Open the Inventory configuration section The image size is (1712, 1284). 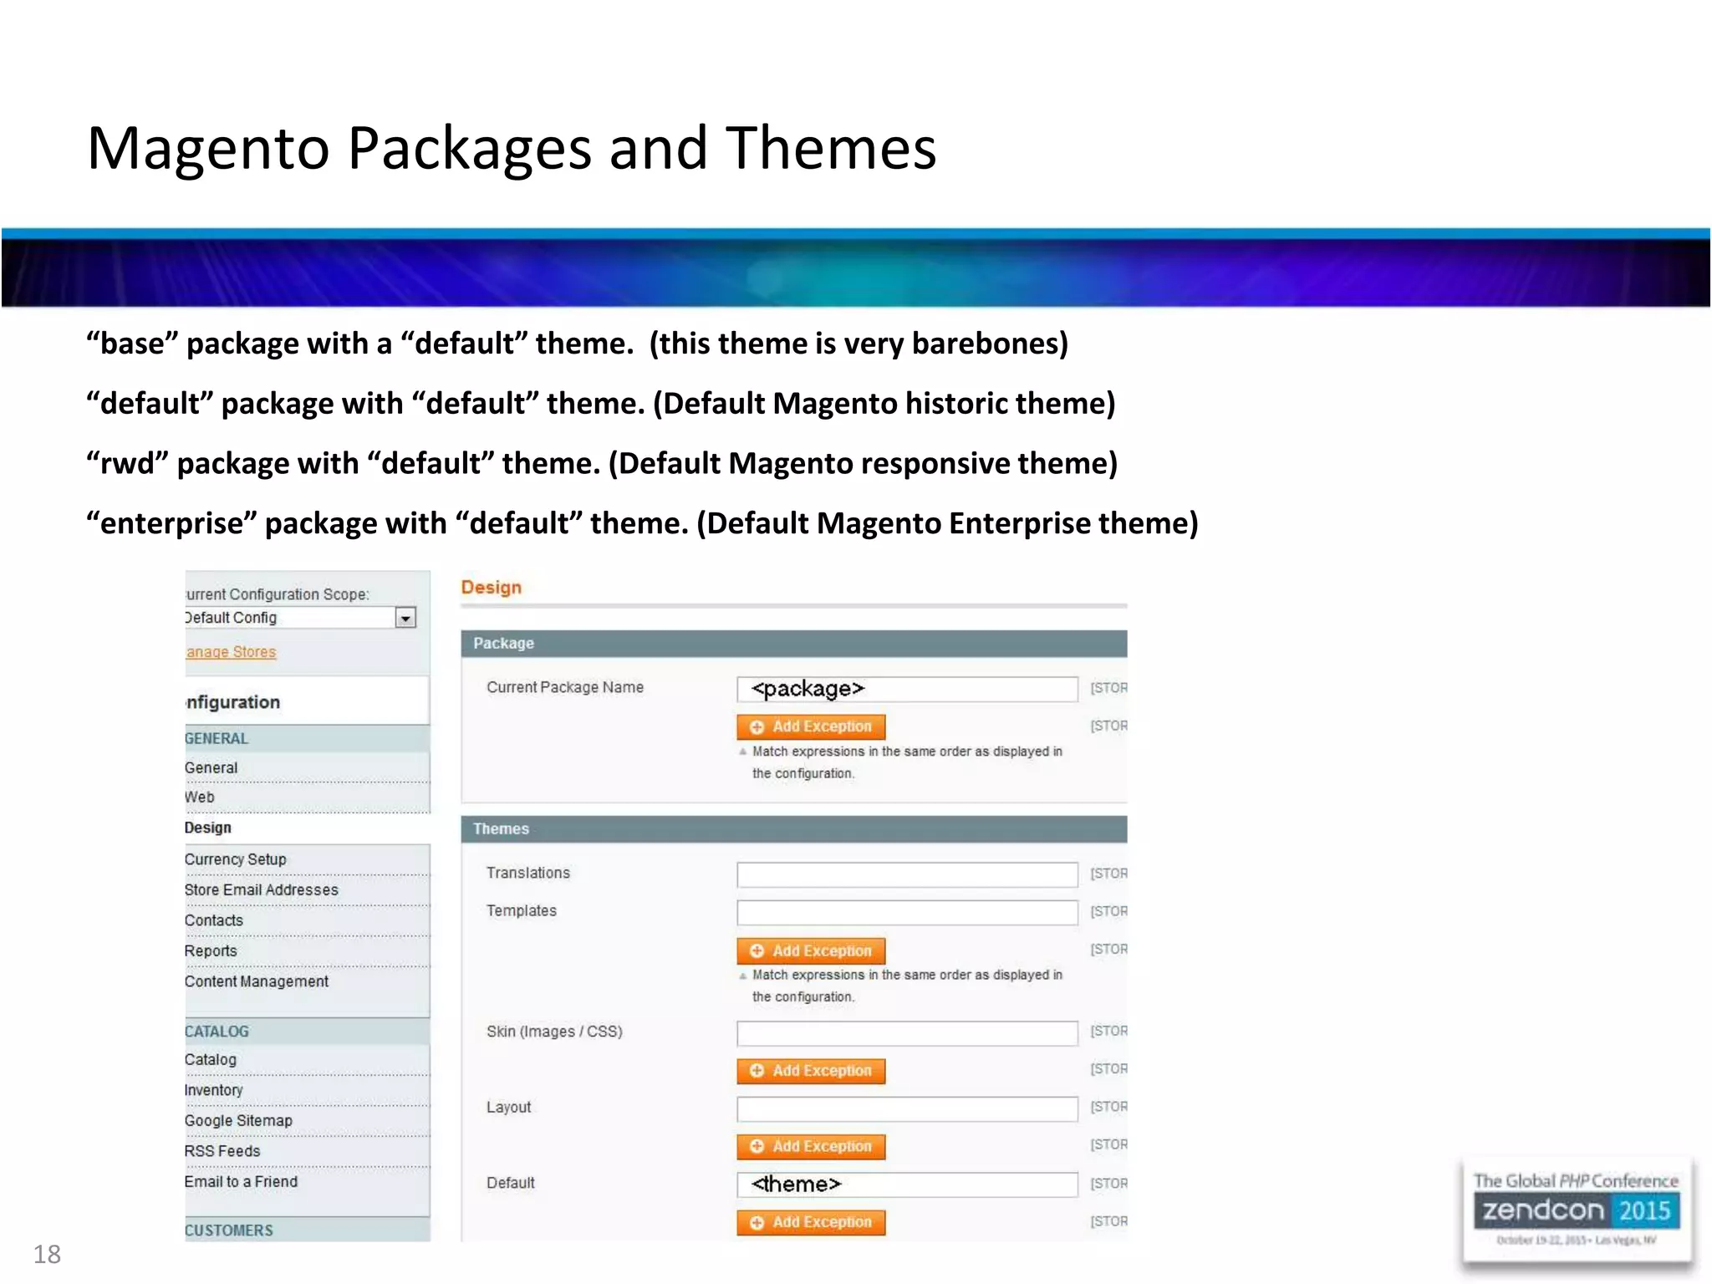pos(214,1090)
